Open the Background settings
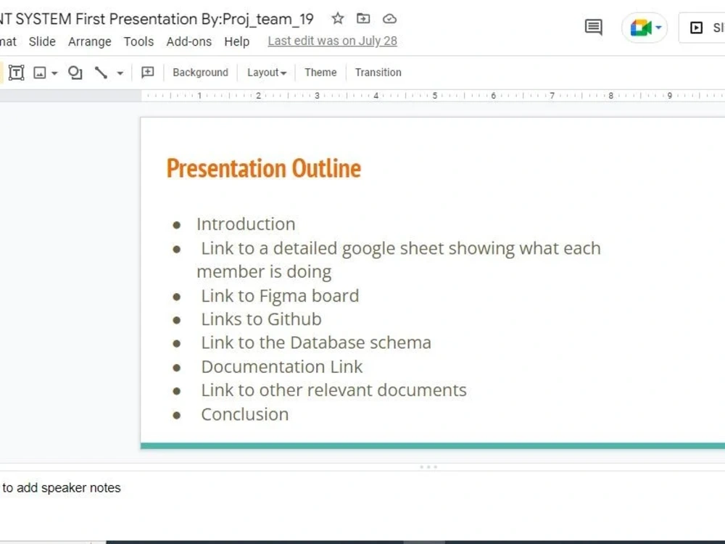 [200, 73]
